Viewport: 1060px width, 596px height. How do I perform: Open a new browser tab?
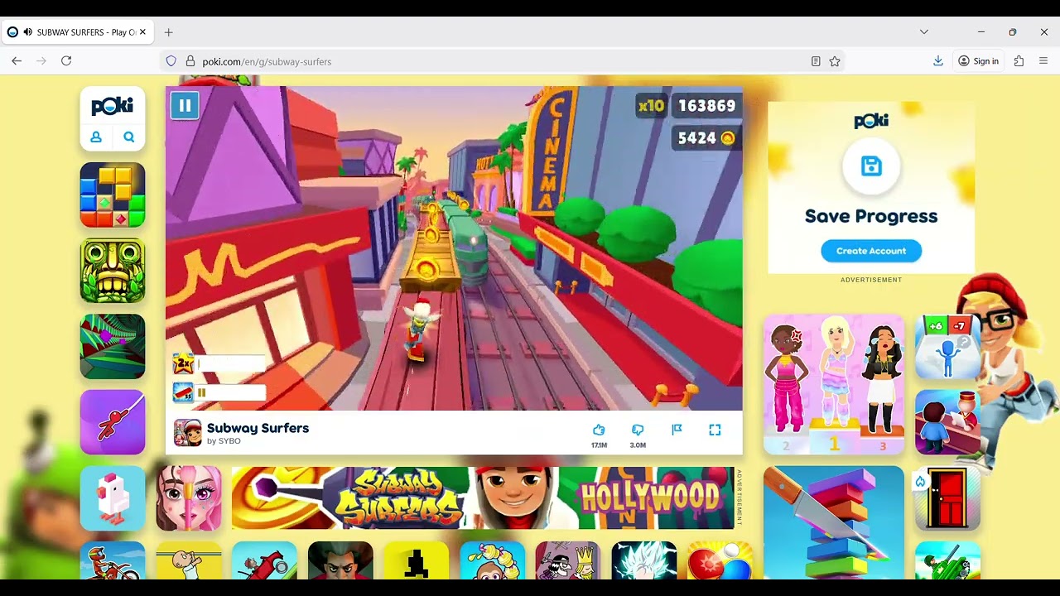tap(168, 32)
